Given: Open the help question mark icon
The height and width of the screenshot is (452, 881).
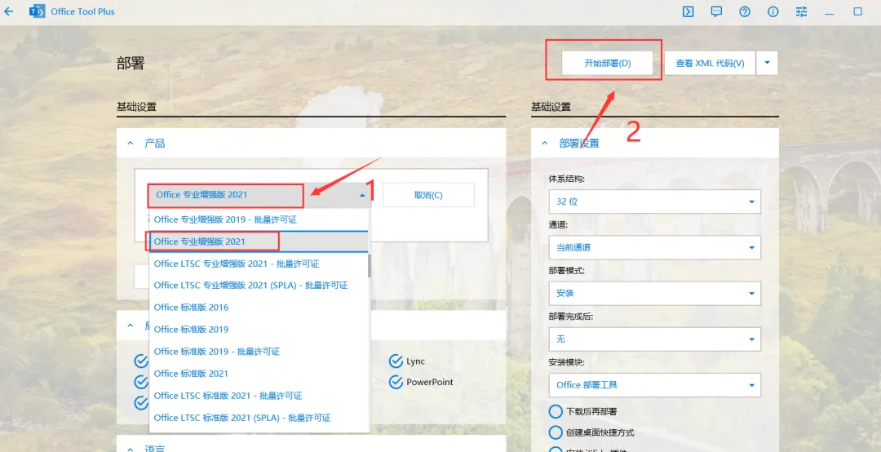Looking at the screenshot, I should [x=745, y=11].
